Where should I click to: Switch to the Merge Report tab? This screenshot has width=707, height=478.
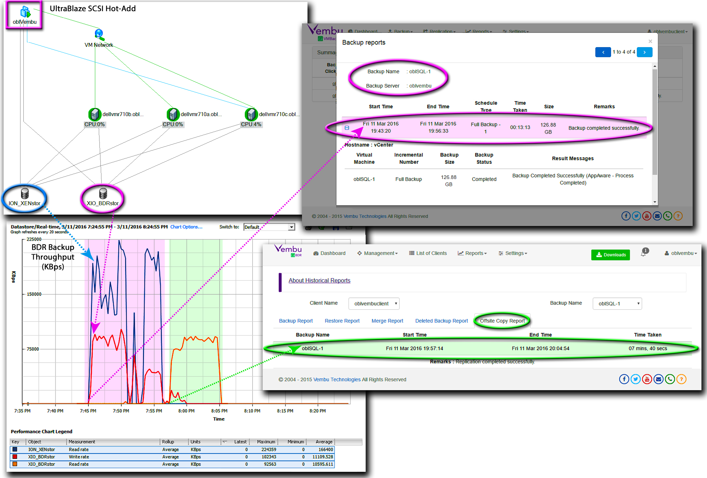pyautogui.click(x=387, y=321)
